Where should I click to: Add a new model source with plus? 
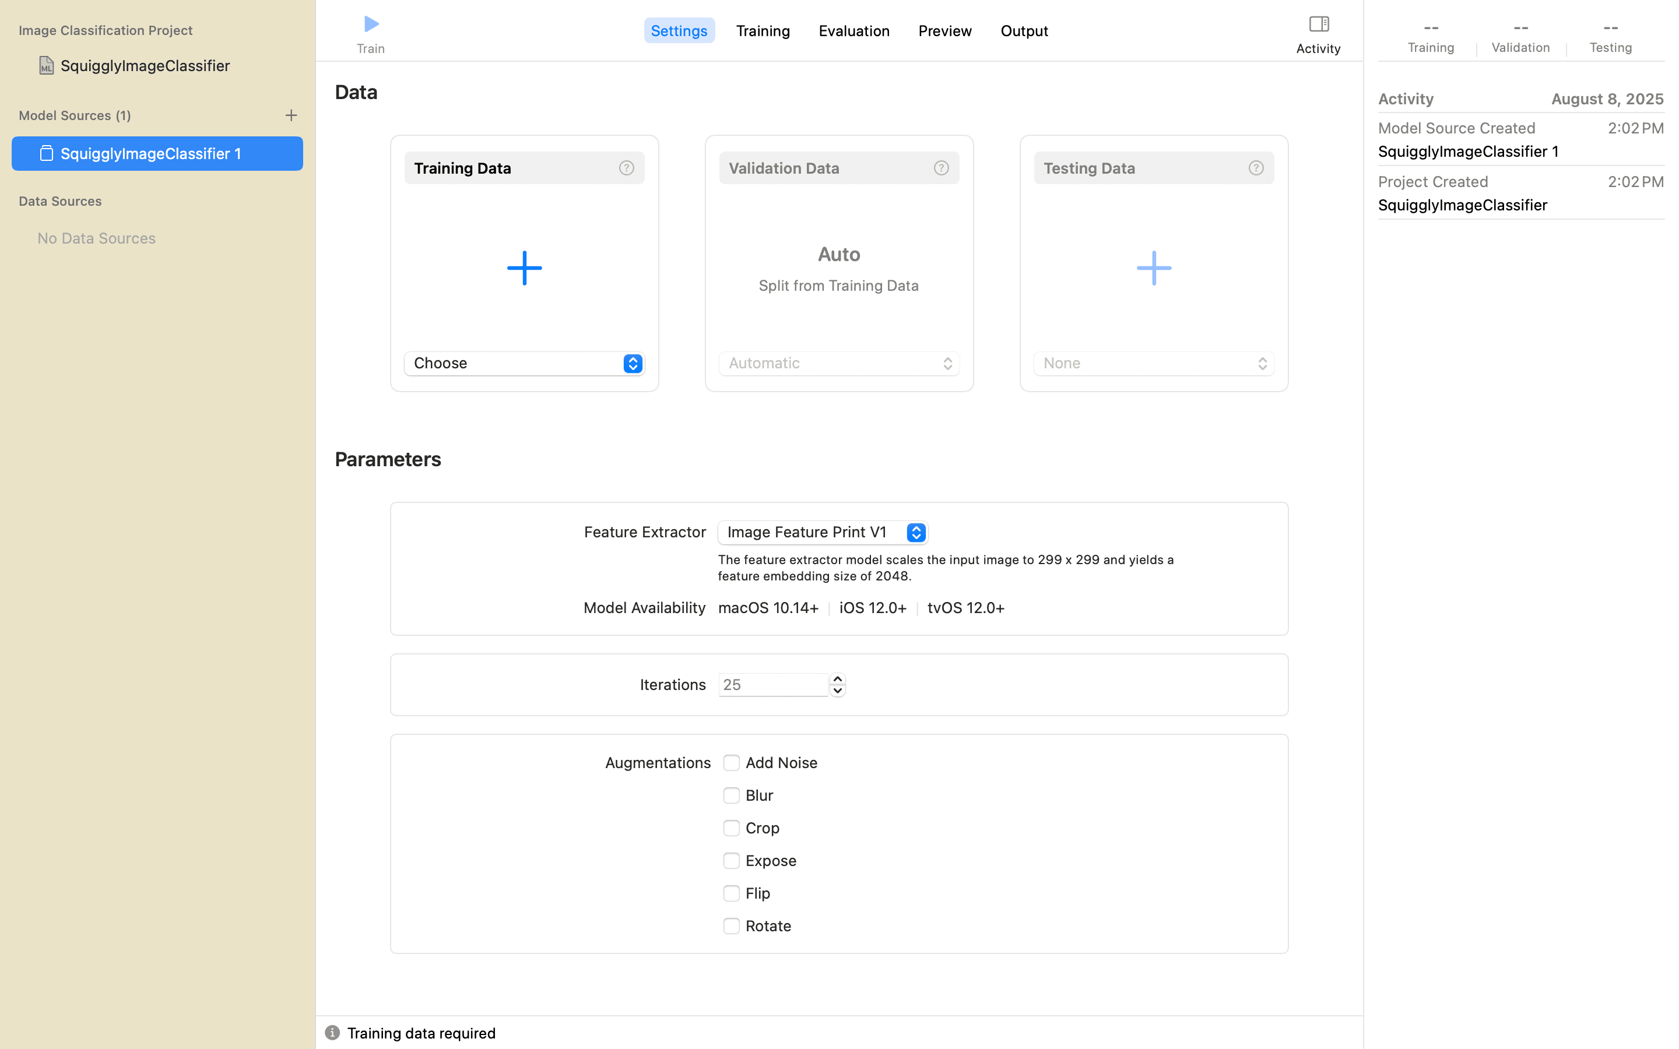click(x=291, y=115)
